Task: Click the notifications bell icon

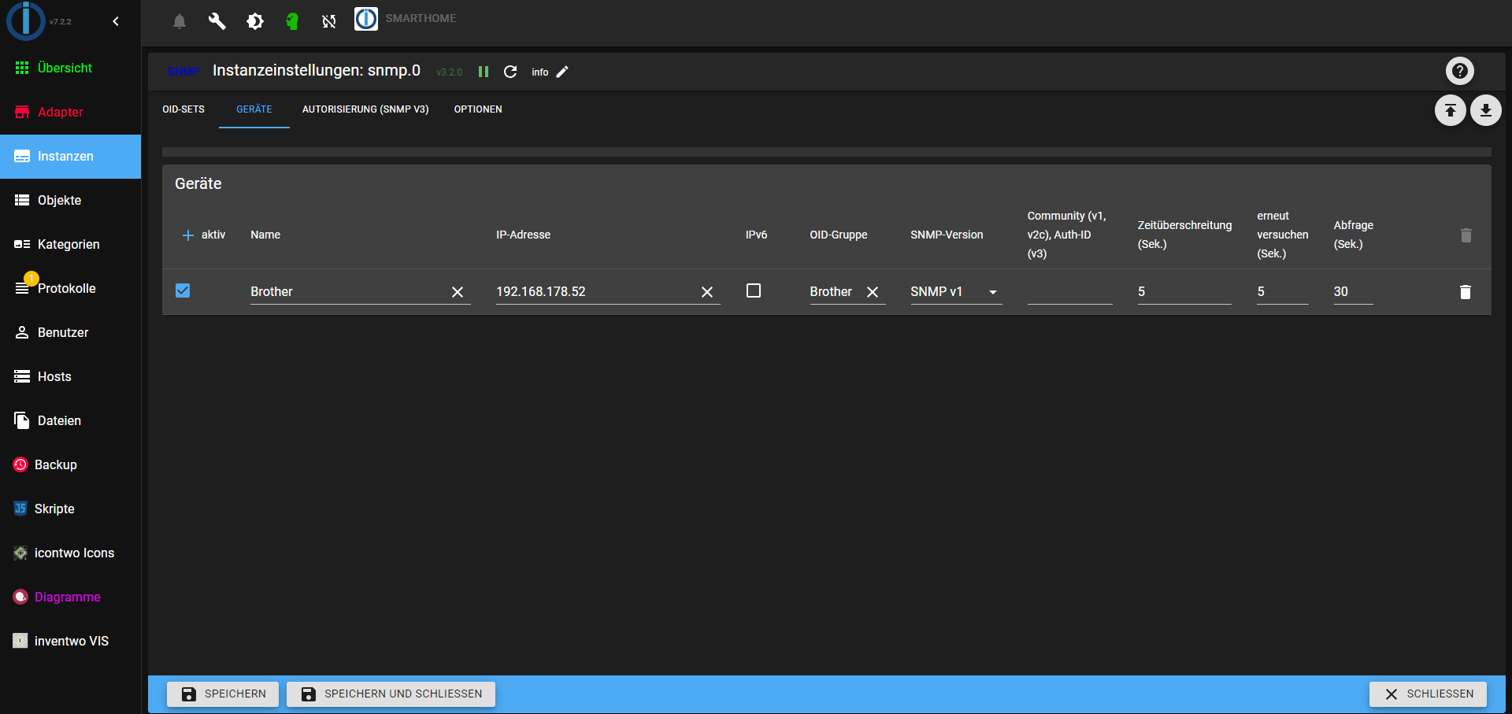Action: tap(180, 21)
